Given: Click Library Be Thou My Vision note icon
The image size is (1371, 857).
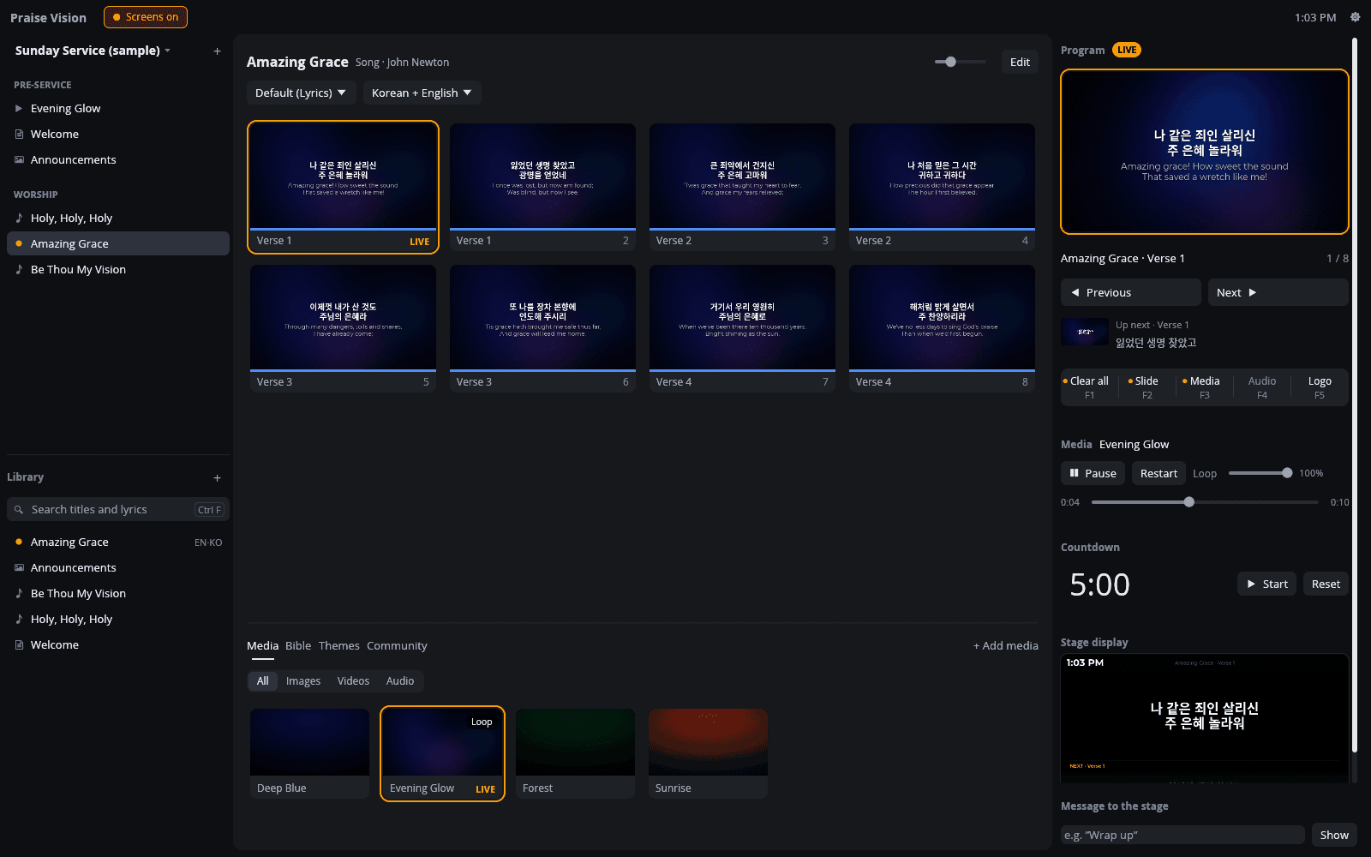Looking at the screenshot, I should click(x=19, y=594).
